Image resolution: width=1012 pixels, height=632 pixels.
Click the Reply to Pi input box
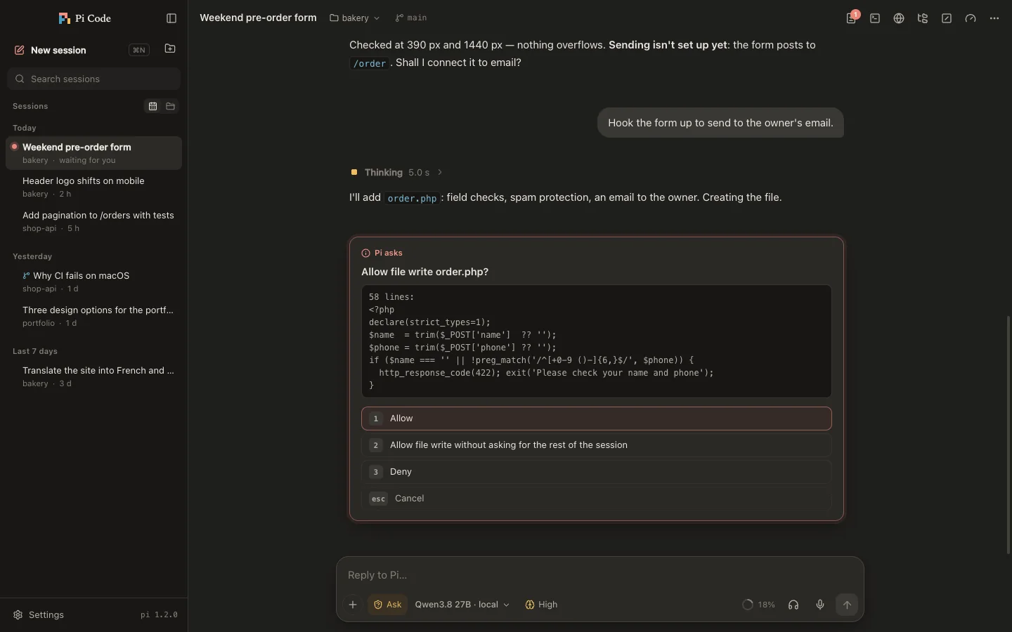coord(599,575)
